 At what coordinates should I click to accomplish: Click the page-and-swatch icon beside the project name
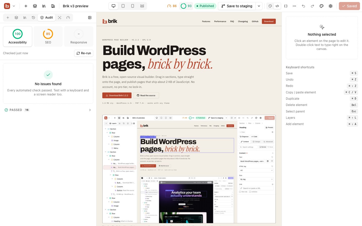pyautogui.click(x=53, y=6)
